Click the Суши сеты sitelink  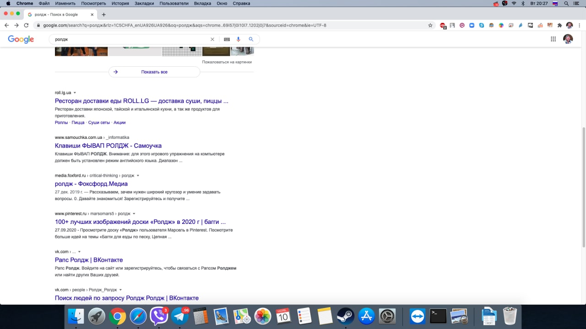pyautogui.click(x=99, y=122)
